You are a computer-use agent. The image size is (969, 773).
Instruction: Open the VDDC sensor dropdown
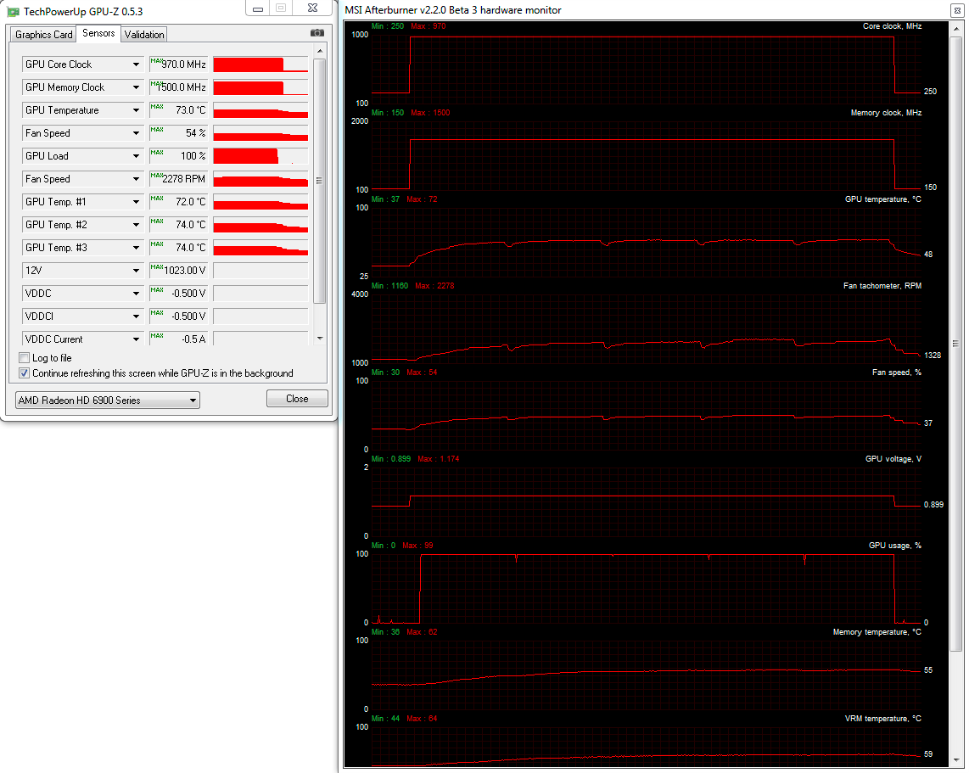[x=136, y=293]
